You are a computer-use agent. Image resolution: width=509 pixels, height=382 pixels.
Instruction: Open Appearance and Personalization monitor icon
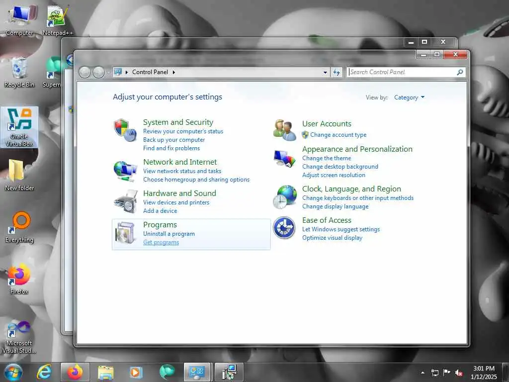click(x=284, y=159)
